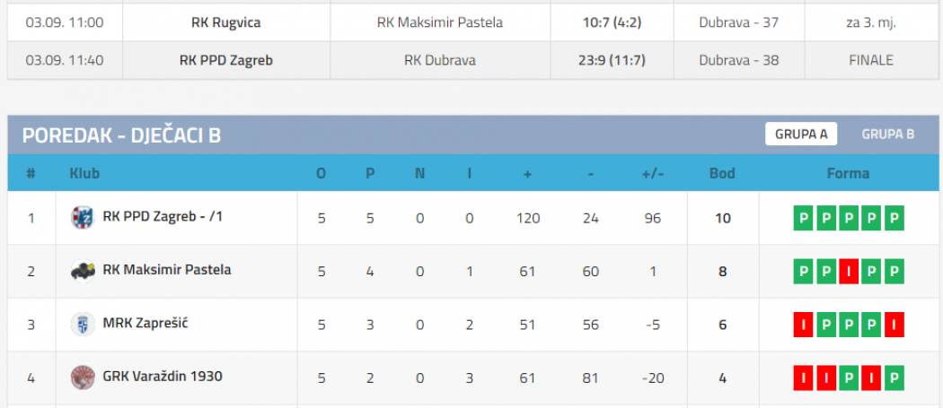
Task: Click the RK PPD Zagreb club logo
Action: click(x=83, y=218)
